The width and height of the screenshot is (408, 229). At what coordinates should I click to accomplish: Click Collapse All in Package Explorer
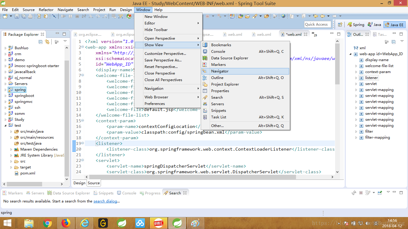41,42
